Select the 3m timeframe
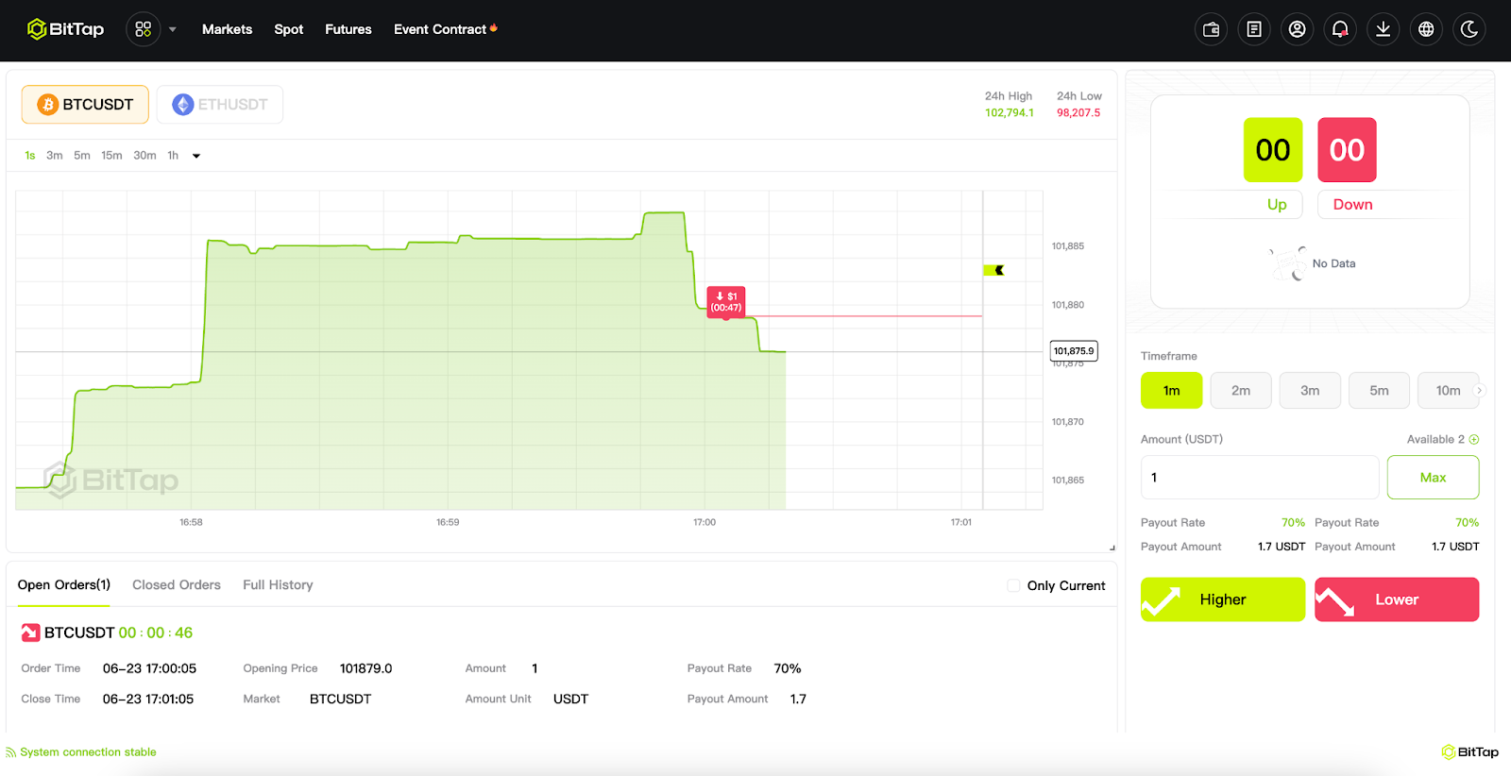 pyautogui.click(x=1310, y=391)
